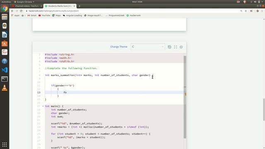265x149 pixels.
Task: Open editor settings gear icon
Action: point(181,47)
